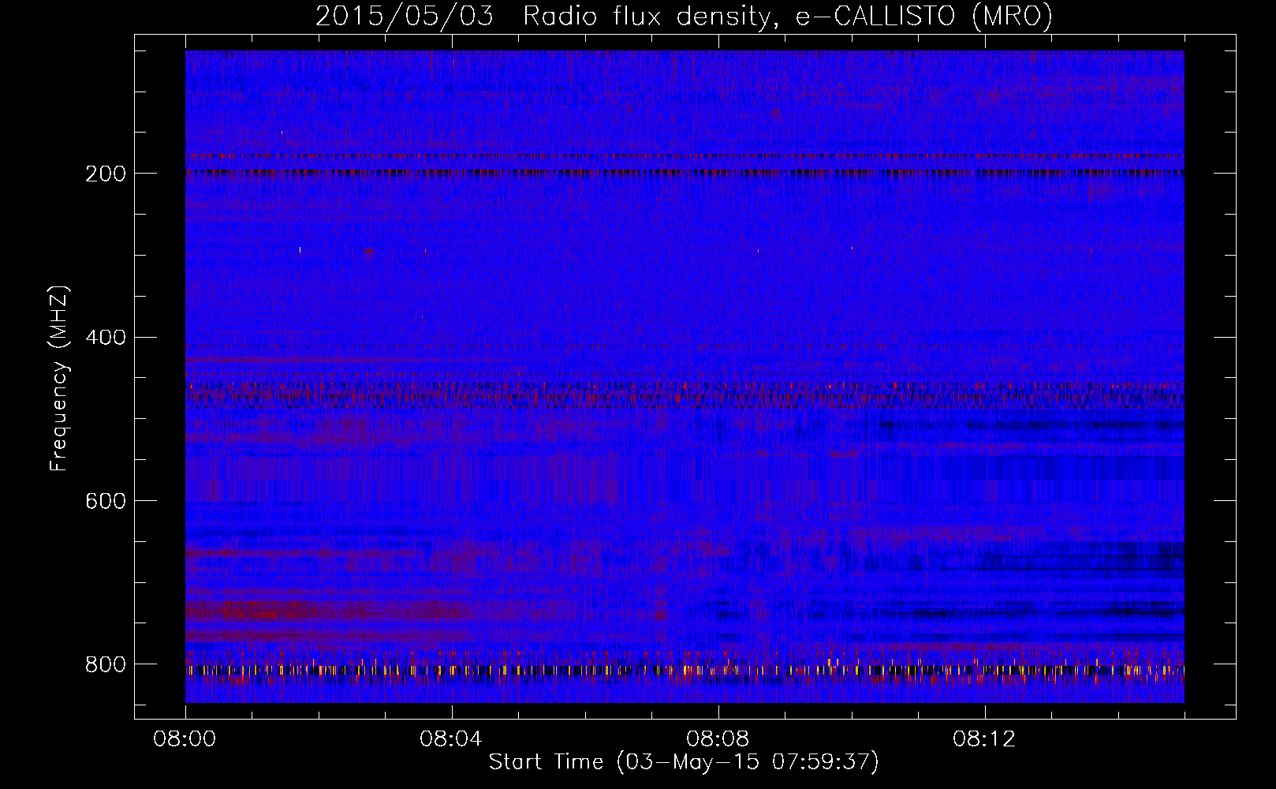Click the 08:00 time tick label
The height and width of the screenshot is (789, 1276).
(x=185, y=739)
